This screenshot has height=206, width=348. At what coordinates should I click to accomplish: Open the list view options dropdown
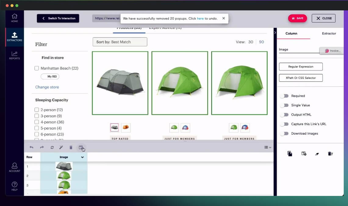[x=267, y=147]
